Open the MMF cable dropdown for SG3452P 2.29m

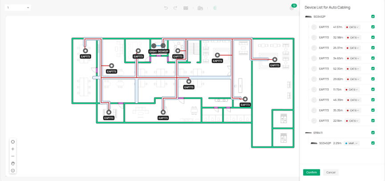coord(352,143)
